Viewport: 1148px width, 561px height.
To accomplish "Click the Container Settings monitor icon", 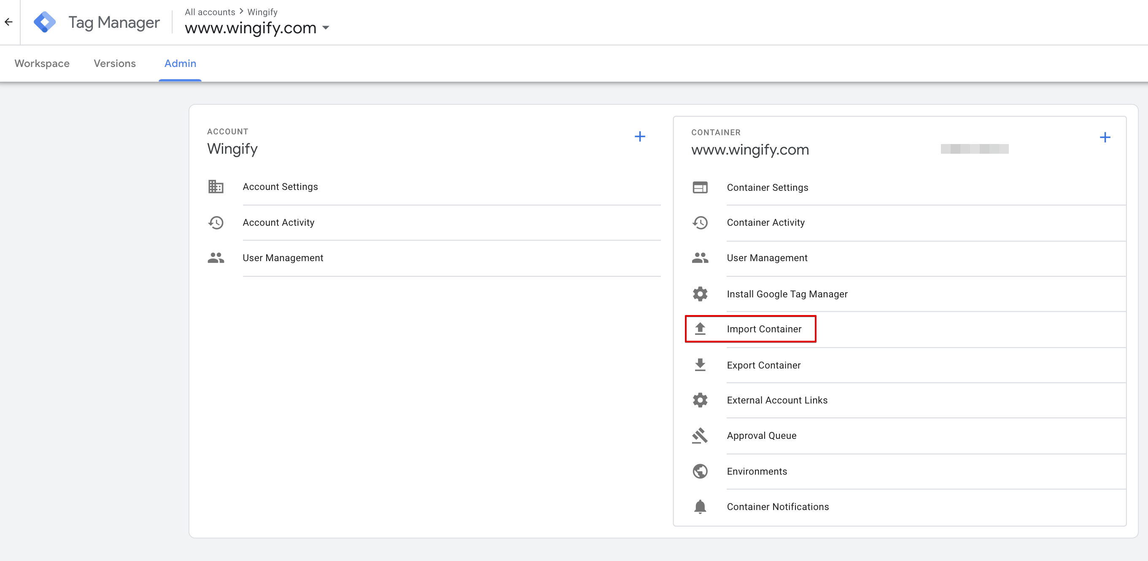I will (700, 187).
